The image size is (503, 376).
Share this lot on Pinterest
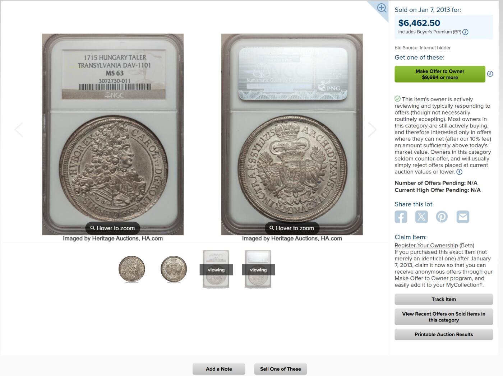point(442,217)
